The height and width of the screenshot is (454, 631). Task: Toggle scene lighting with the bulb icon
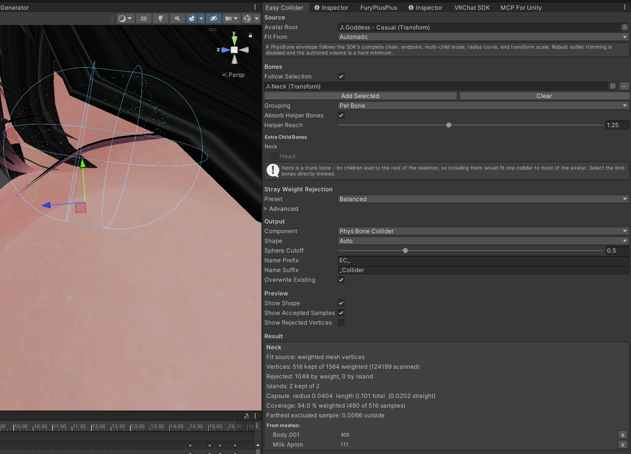tap(161, 18)
